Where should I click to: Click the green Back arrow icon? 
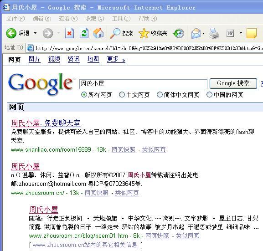click(11, 33)
